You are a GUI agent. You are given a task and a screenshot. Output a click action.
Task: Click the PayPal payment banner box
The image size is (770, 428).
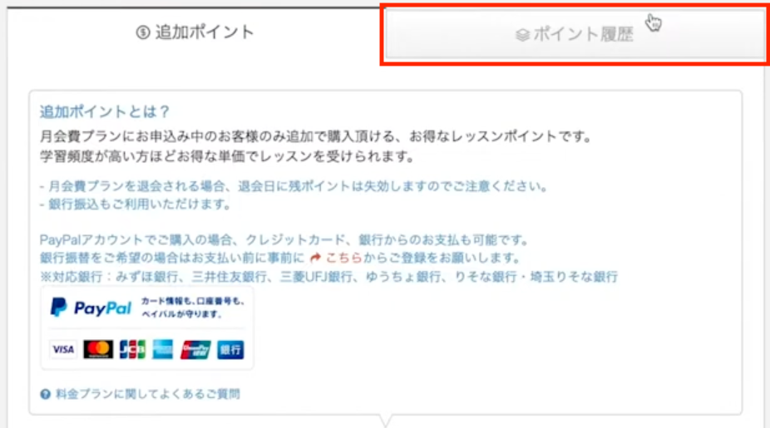(147, 328)
